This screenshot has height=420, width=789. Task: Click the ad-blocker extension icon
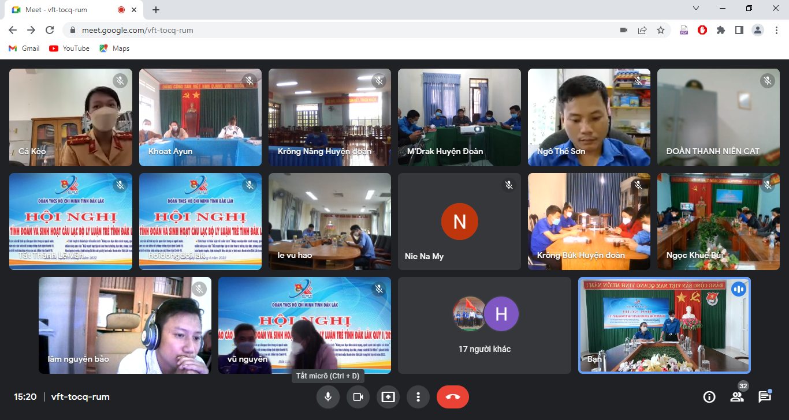(x=701, y=29)
